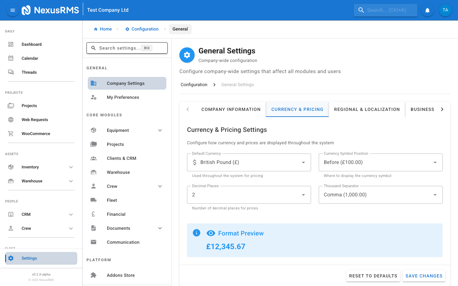458x286 pixels.
Task: Expand the Crew section in the navigation
Action: (71, 228)
